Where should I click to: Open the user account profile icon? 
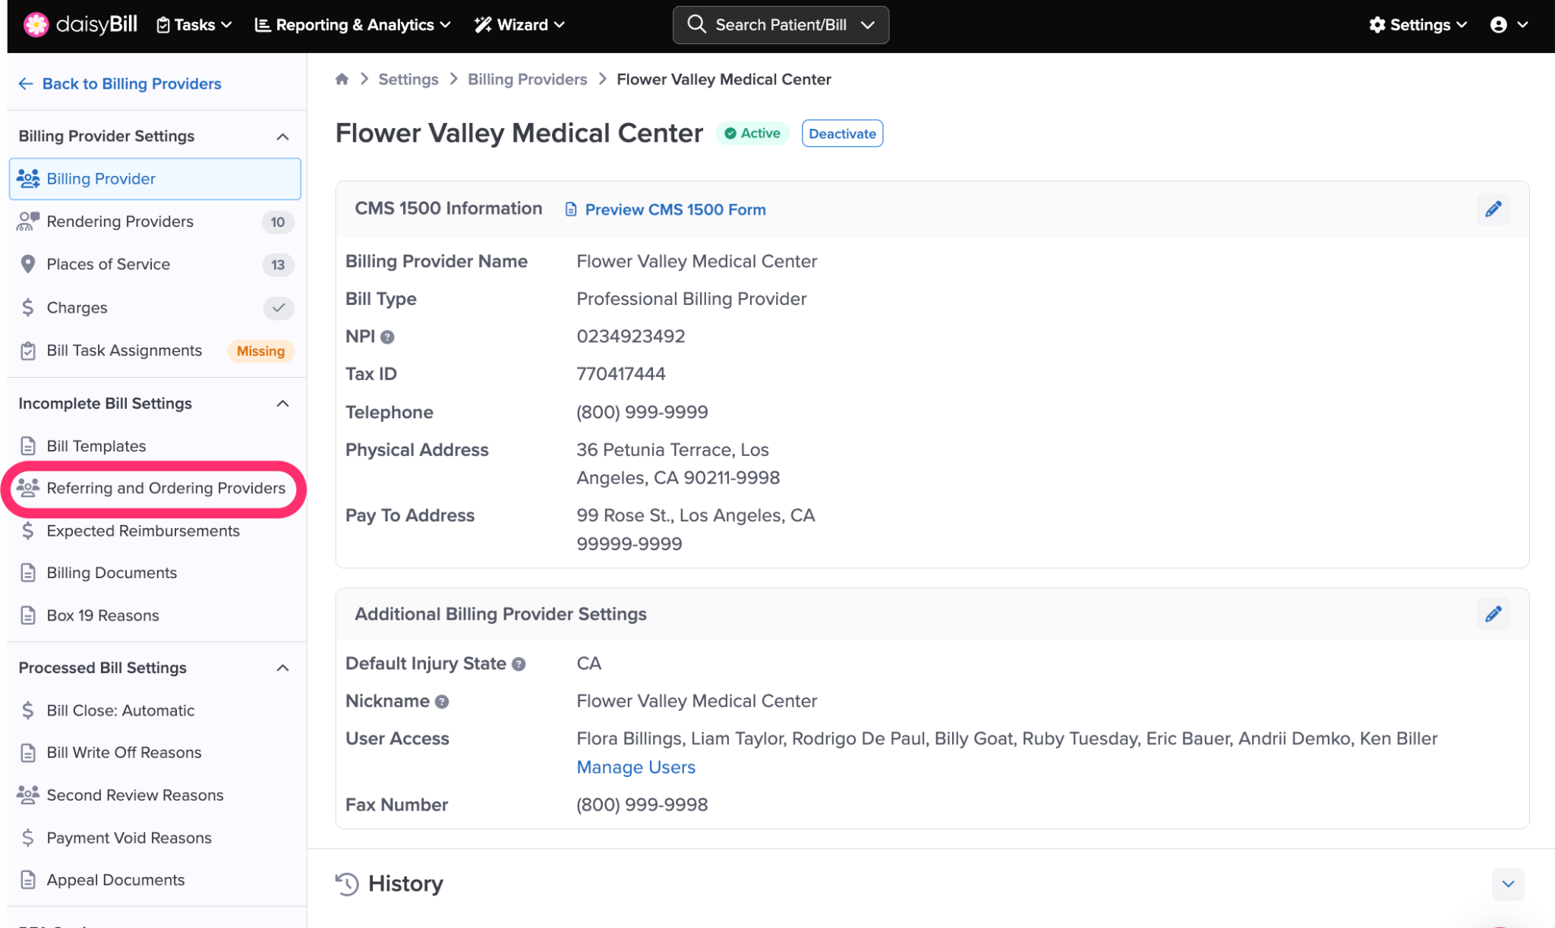[1499, 24]
